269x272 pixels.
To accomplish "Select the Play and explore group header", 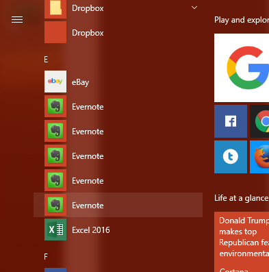I will click(242, 20).
